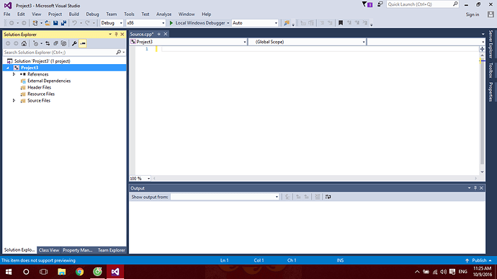Screen dimensions: 497x279
Task: Open Properties wrench icon in Solution Explorer
Action: point(74,43)
